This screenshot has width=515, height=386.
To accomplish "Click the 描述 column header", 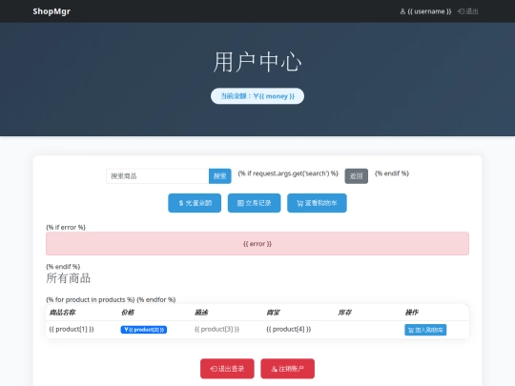I will (201, 313).
